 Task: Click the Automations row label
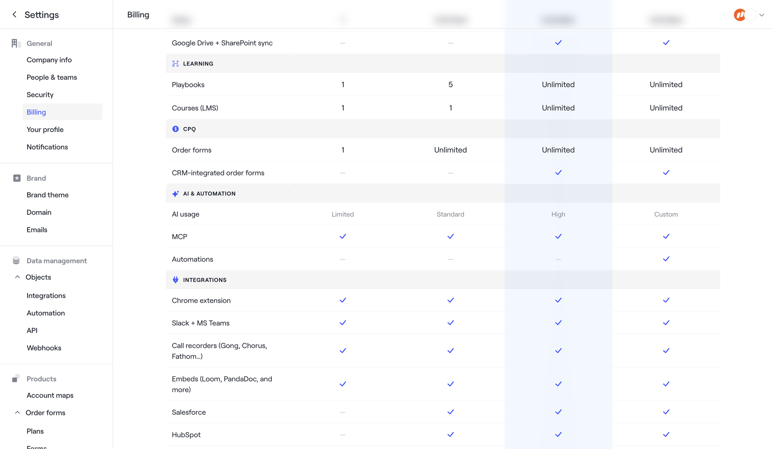(192, 259)
